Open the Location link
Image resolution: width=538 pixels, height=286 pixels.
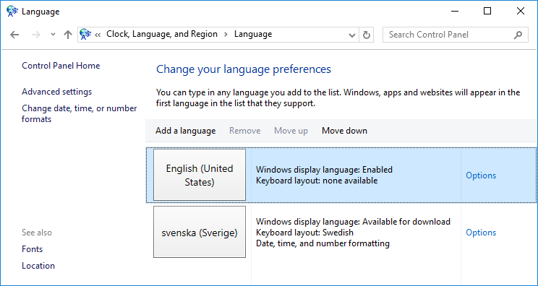click(38, 266)
